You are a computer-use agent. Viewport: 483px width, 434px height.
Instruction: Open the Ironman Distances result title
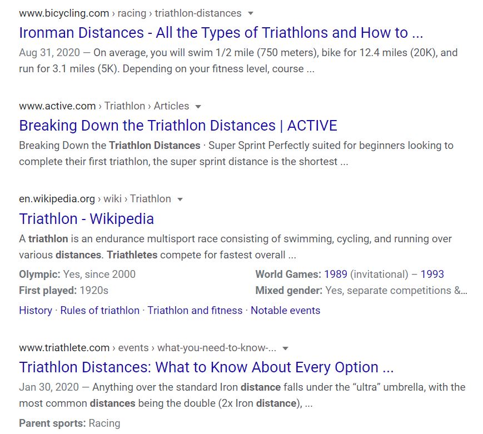point(221,33)
